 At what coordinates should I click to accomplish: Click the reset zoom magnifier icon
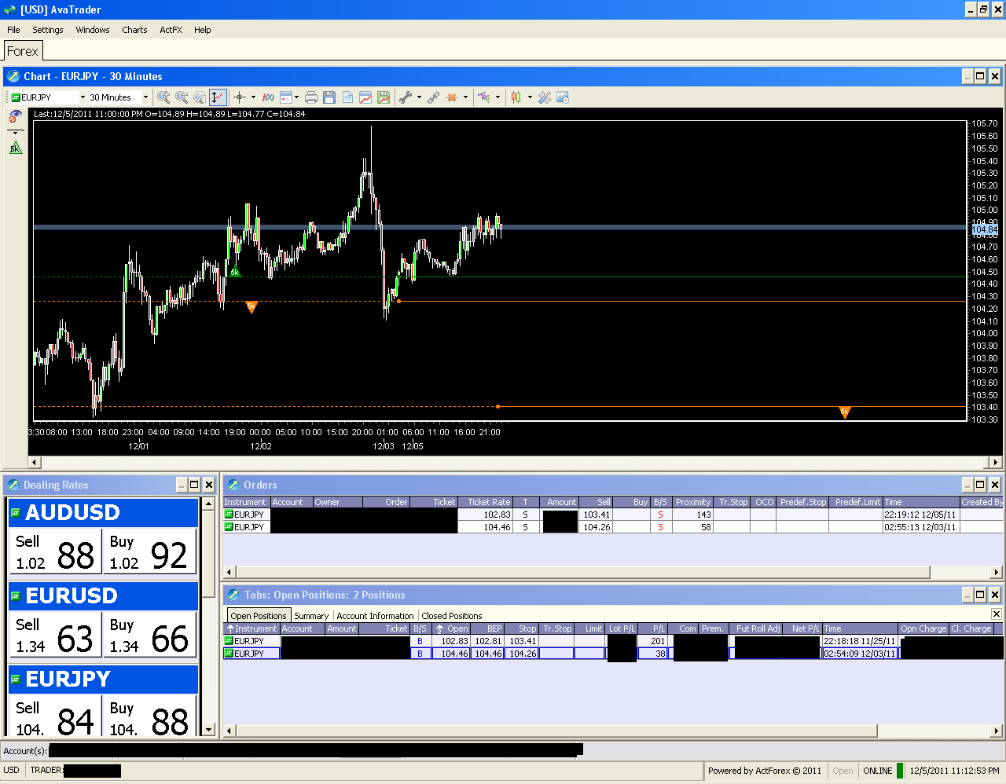point(200,97)
